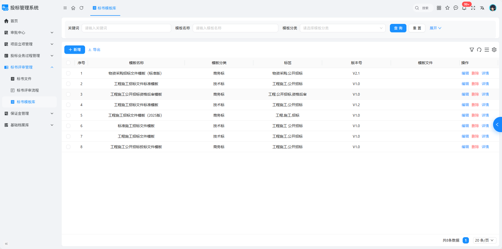
Task: Click the 新增 add button
Action: pyautogui.click(x=75, y=50)
